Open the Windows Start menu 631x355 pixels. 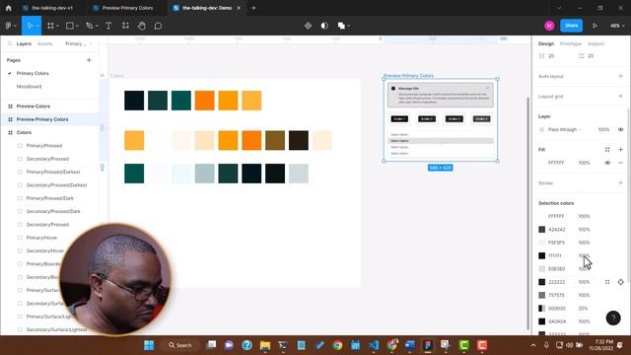[x=149, y=345]
